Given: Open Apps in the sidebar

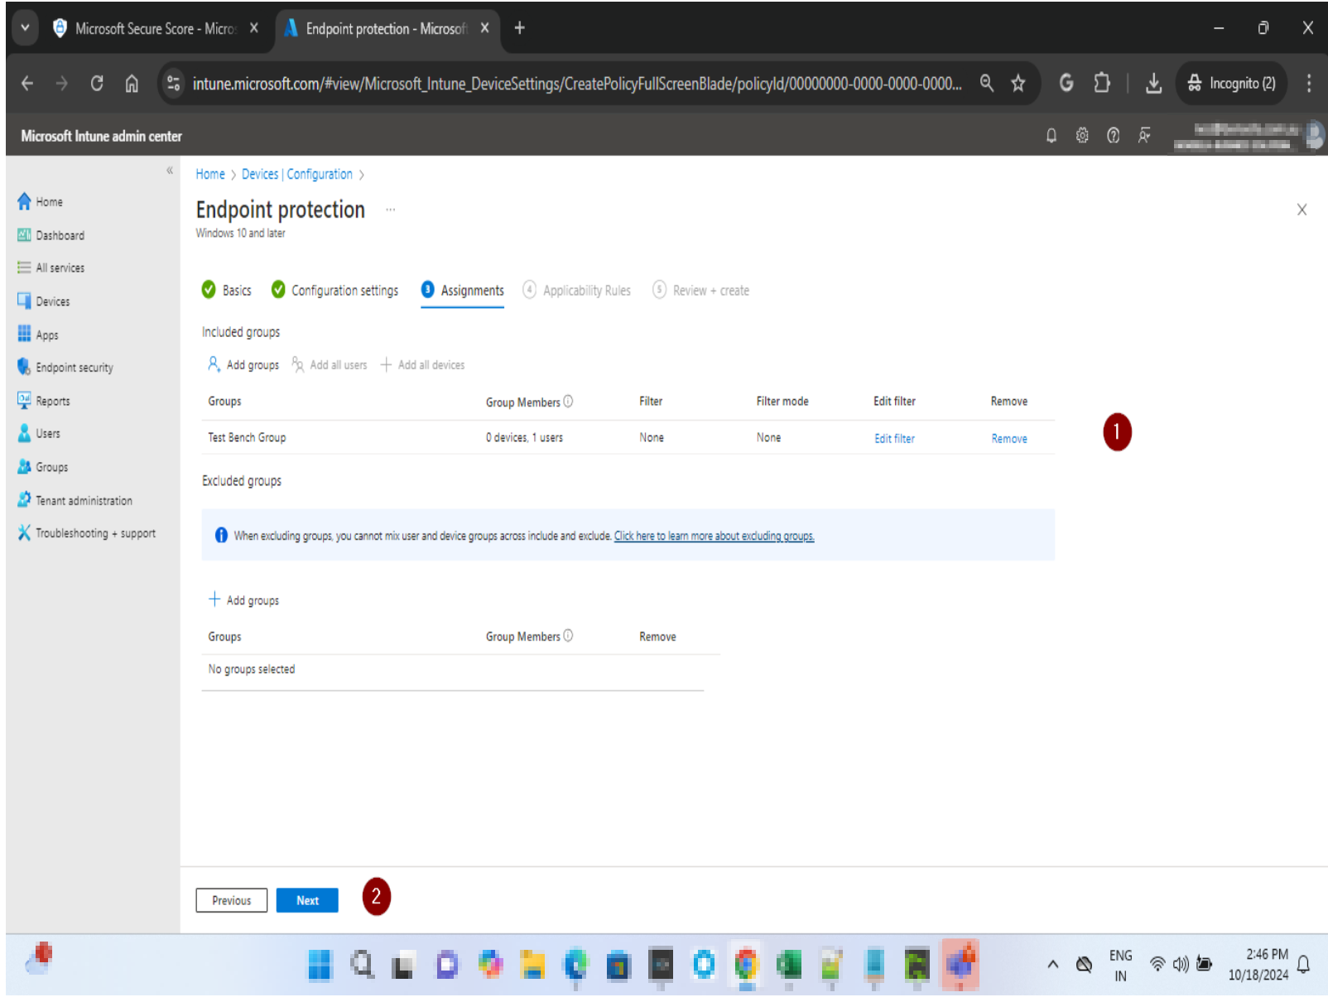Looking at the screenshot, I should pyautogui.click(x=38, y=335).
